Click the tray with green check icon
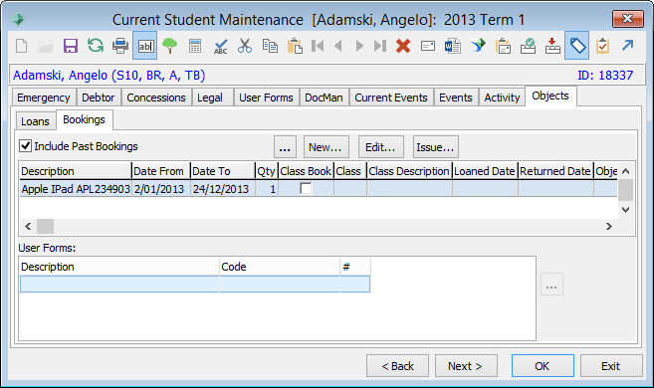This screenshot has height=388, width=654. pyautogui.click(x=528, y=46)
